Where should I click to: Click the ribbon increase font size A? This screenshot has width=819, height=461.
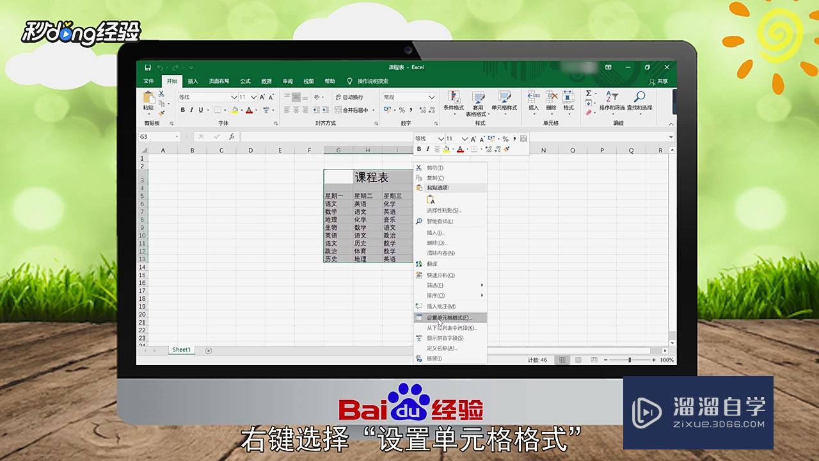coord(262,97)
